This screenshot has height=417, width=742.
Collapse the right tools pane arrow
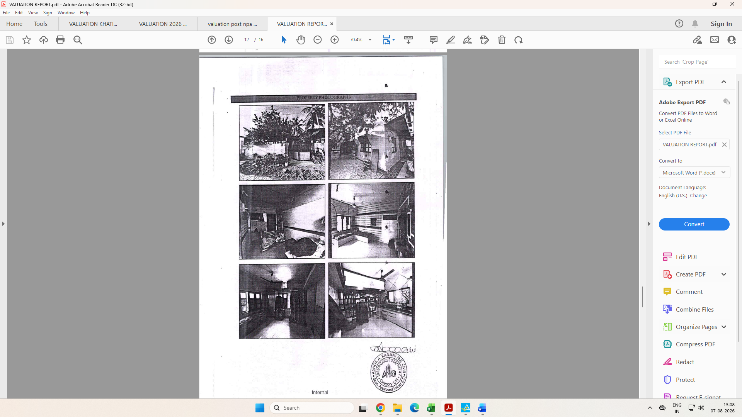[649, 224]
